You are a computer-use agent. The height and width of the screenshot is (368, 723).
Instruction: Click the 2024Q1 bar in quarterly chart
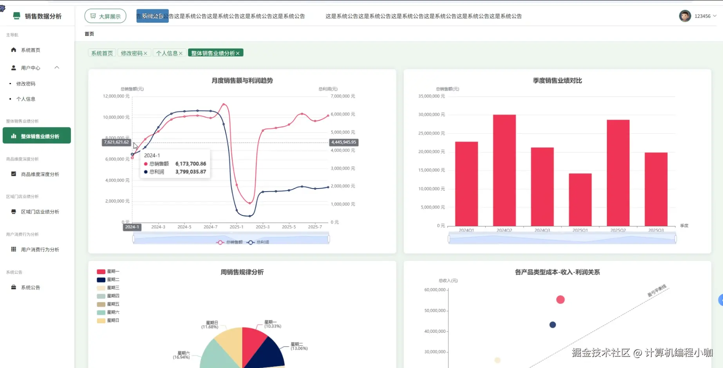[466, 184]
